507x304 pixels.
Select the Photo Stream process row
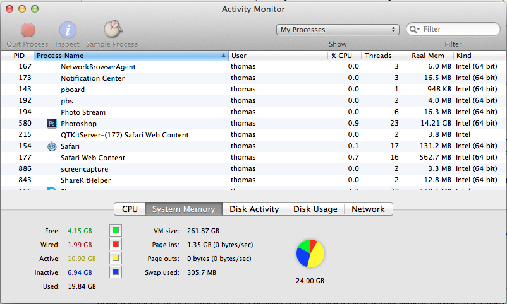click(253, 112)
